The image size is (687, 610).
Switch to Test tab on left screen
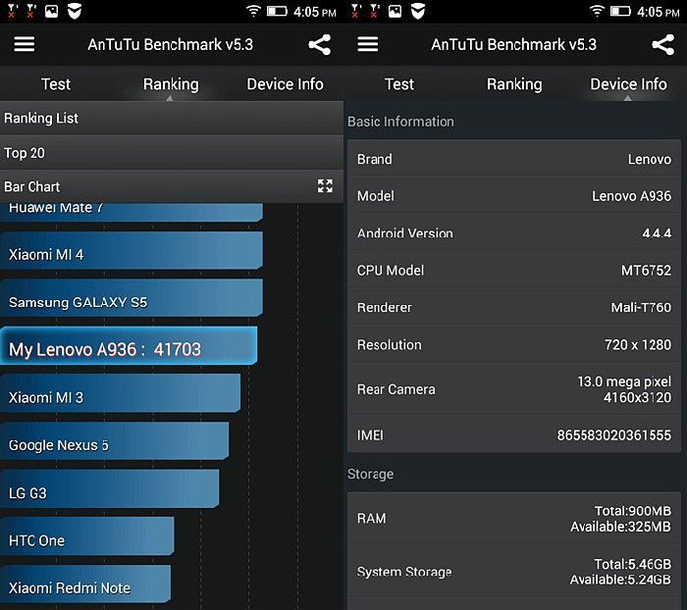click(x=56, y=84)
